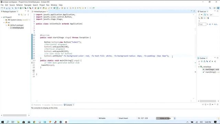Click the Debug bug icon
220x124 pixels.
tap(16, 8)
